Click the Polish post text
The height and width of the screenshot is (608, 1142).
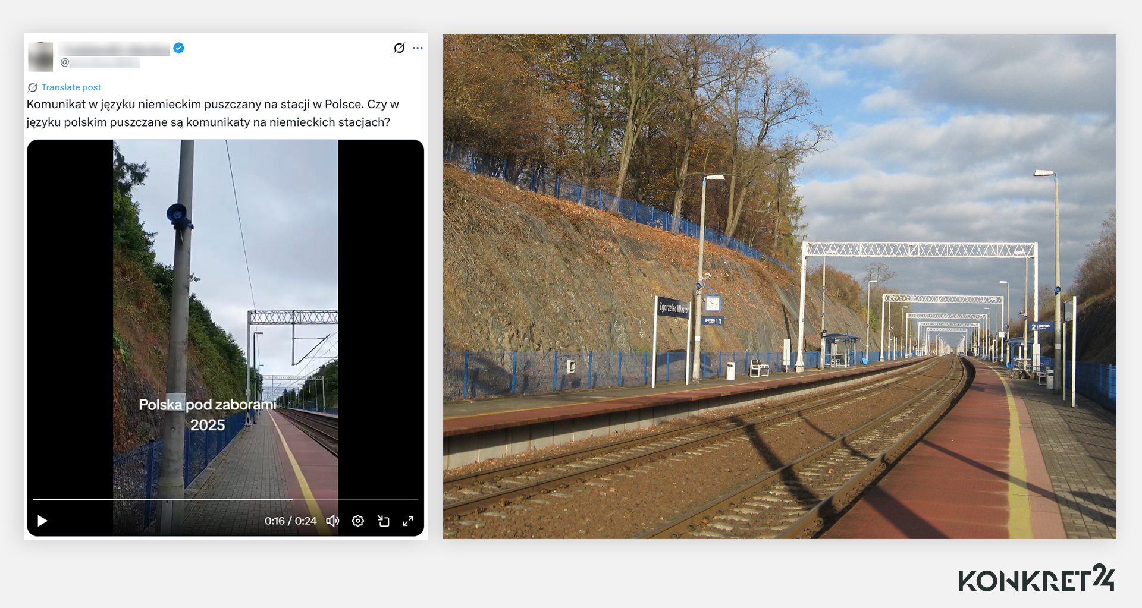point(212,113)
